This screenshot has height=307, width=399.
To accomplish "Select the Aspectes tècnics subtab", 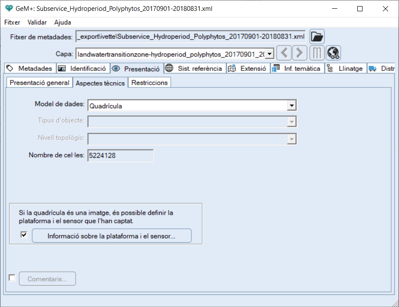I will pos(100,83).
